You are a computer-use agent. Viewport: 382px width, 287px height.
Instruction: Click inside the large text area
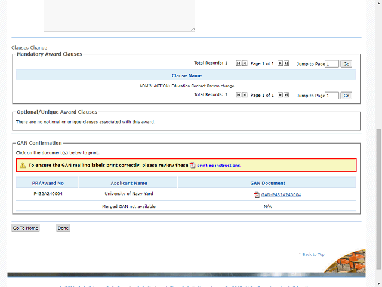click(119, 15)
